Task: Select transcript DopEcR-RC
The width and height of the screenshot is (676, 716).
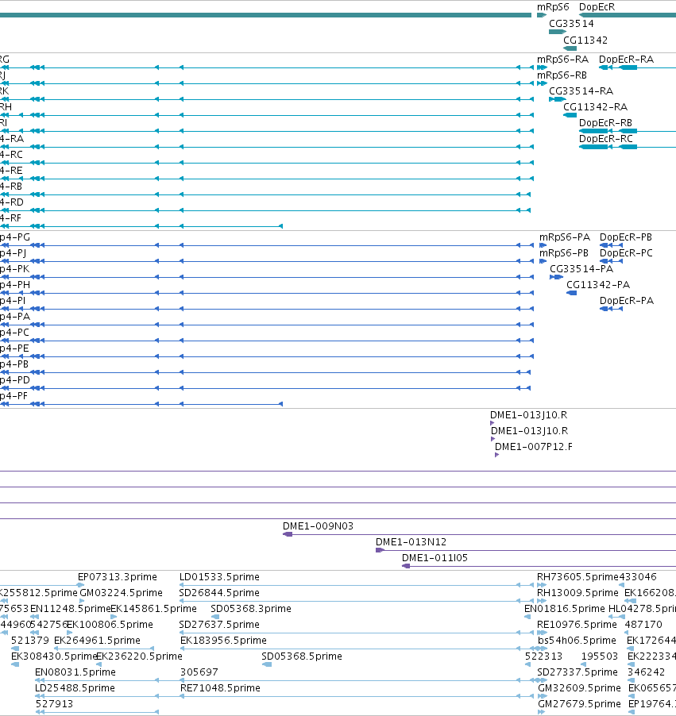Action: [x=606, y=139]
